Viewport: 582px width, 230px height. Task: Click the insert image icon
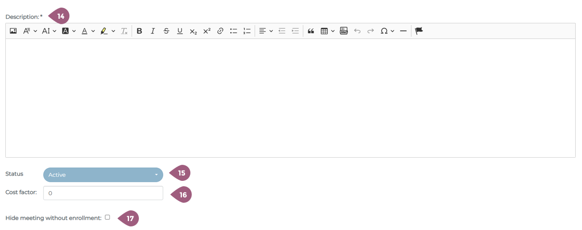[13, 31]
